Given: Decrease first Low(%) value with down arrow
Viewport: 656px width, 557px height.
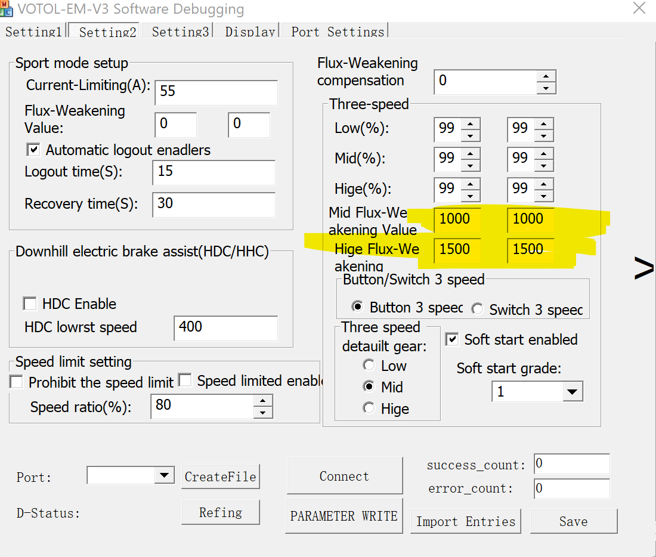Looking at the screenshot, I should coord(471,136).
